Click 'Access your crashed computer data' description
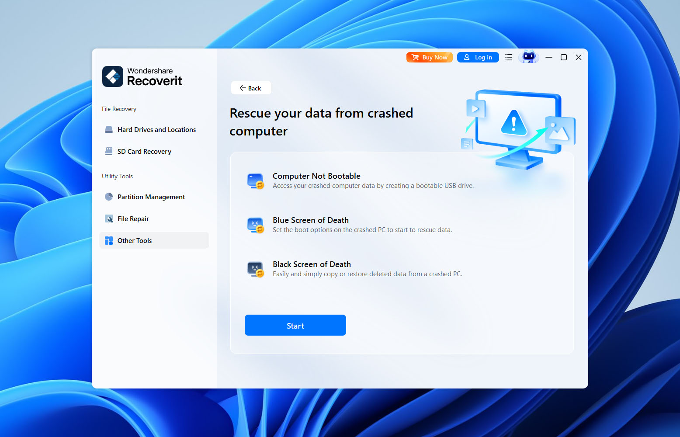 click(x=373, y=186)
